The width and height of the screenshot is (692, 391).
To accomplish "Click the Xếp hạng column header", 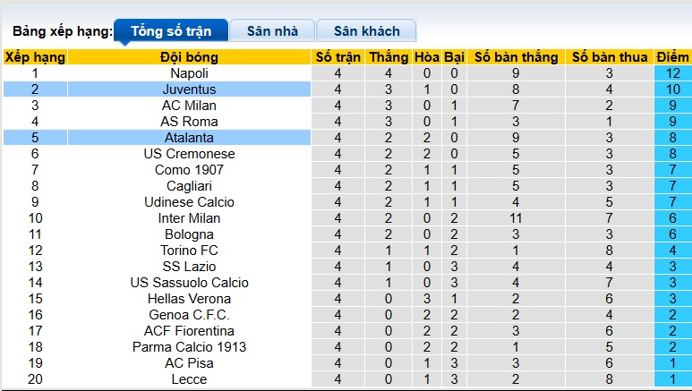I will point(35,57).
